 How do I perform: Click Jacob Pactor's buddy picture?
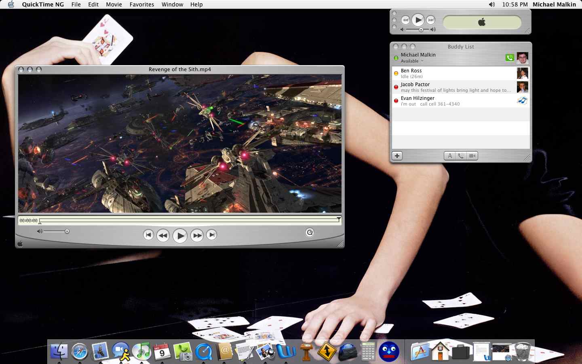[x=522, y=87]
